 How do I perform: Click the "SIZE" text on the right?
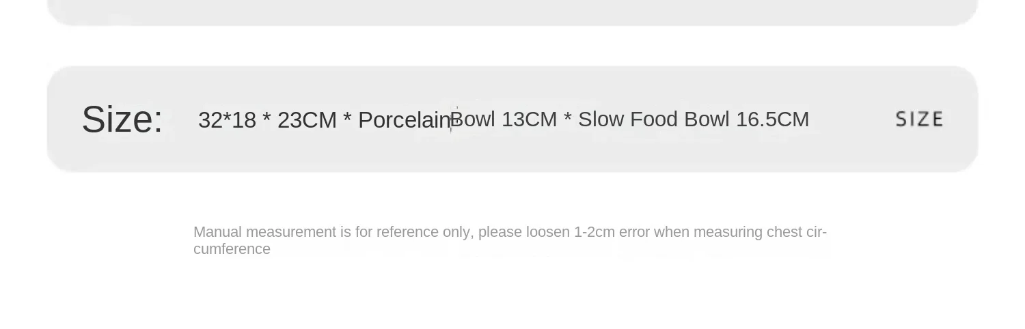tap(919, 119)
